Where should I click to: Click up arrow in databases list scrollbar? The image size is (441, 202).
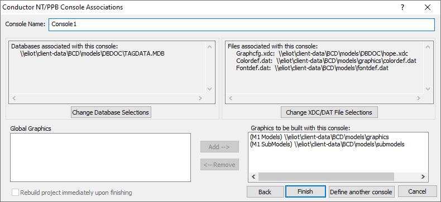[x=209, y=47]
